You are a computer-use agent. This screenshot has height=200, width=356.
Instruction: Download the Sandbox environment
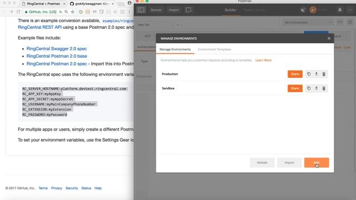pyautogui.click(x=317, y=88)
